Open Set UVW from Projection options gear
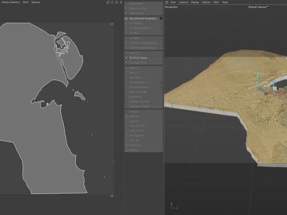The image size is (287, 215). pos(161,19)
